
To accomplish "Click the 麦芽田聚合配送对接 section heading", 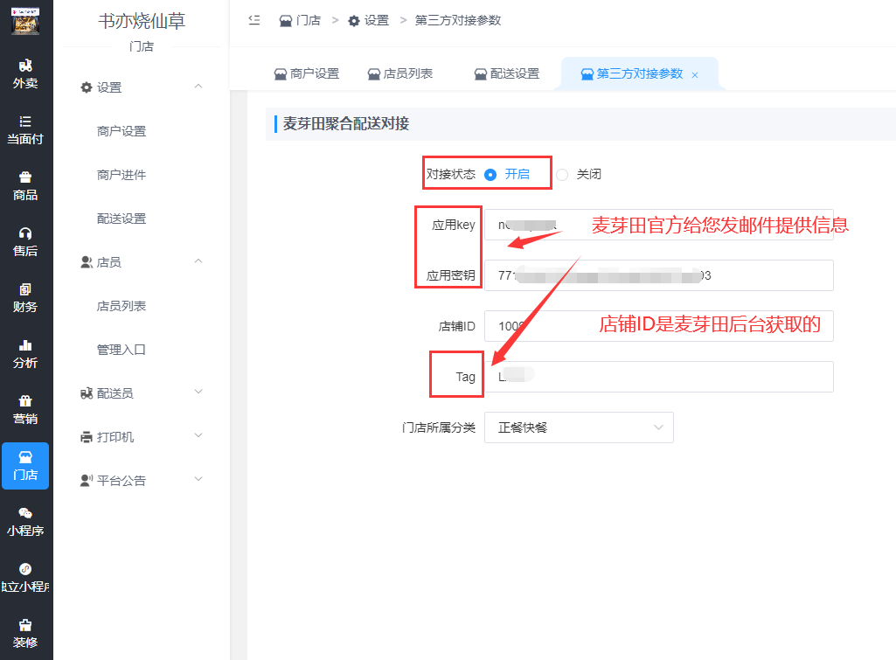I will 346,123.
